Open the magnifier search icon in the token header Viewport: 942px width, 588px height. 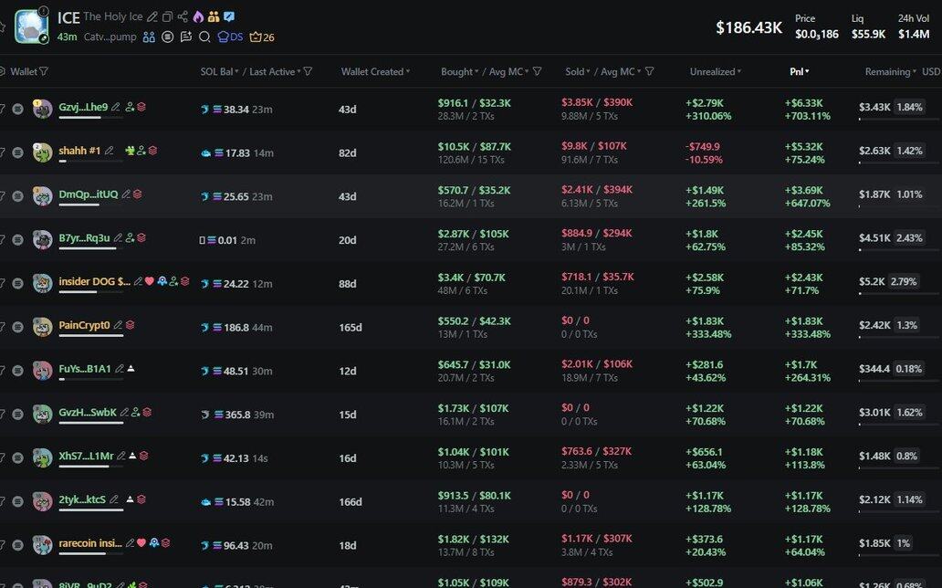[204, 37]
